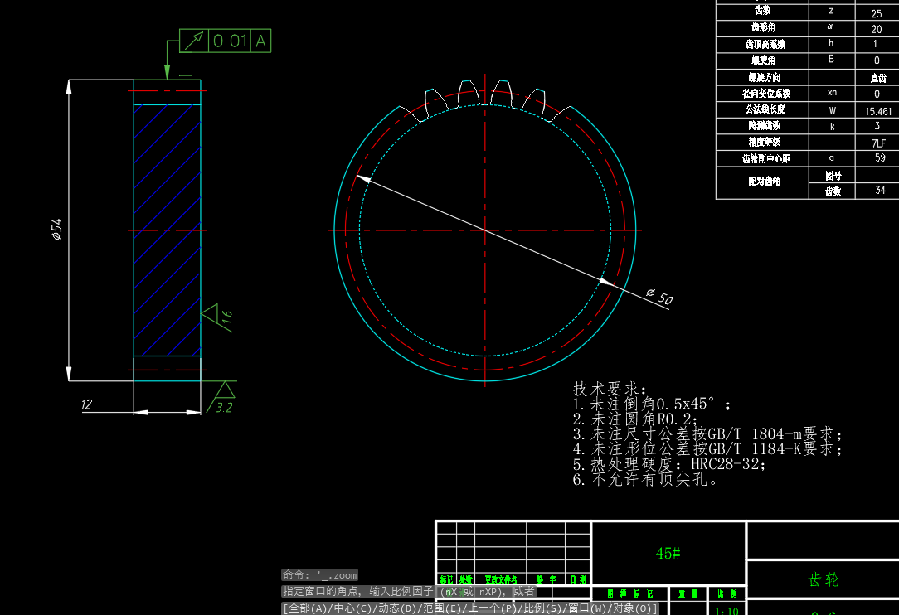Select the 12 width dimension text

pyautogui.click(x=86, y=404)
